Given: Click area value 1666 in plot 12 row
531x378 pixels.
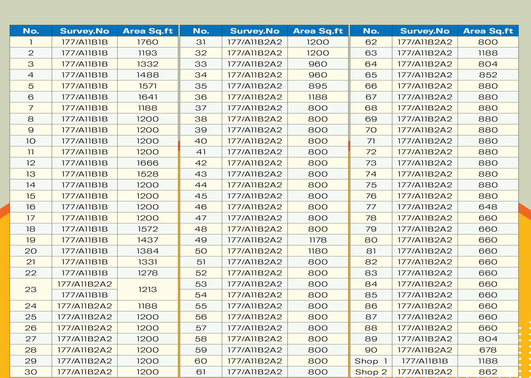Looking at the screenshot, I should (147, 163).
